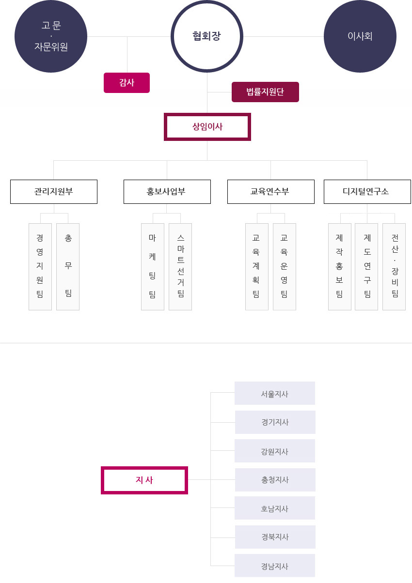Select the 전산·장비팀 team box
Screen dimensions: 412x583
(394, 267)
